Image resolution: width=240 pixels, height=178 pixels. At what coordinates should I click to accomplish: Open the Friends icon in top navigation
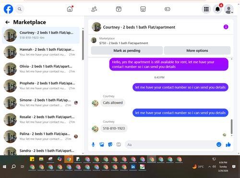pyautogui.click(x=94, y=9)
